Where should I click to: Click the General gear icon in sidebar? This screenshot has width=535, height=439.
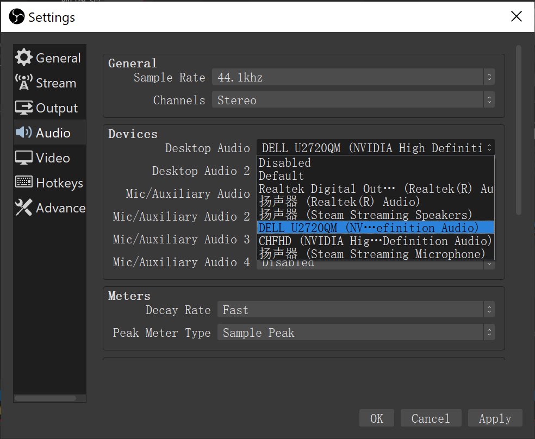(x=23, y=57)
